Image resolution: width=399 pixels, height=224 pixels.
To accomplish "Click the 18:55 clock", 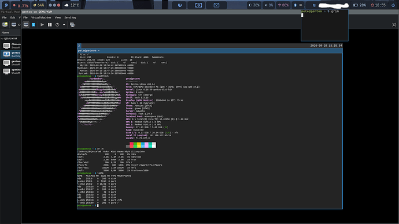I will click(378, 5).
